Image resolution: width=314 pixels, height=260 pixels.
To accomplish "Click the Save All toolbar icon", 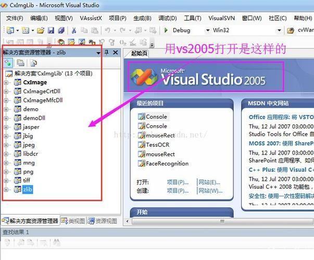I will pos(61,31).
